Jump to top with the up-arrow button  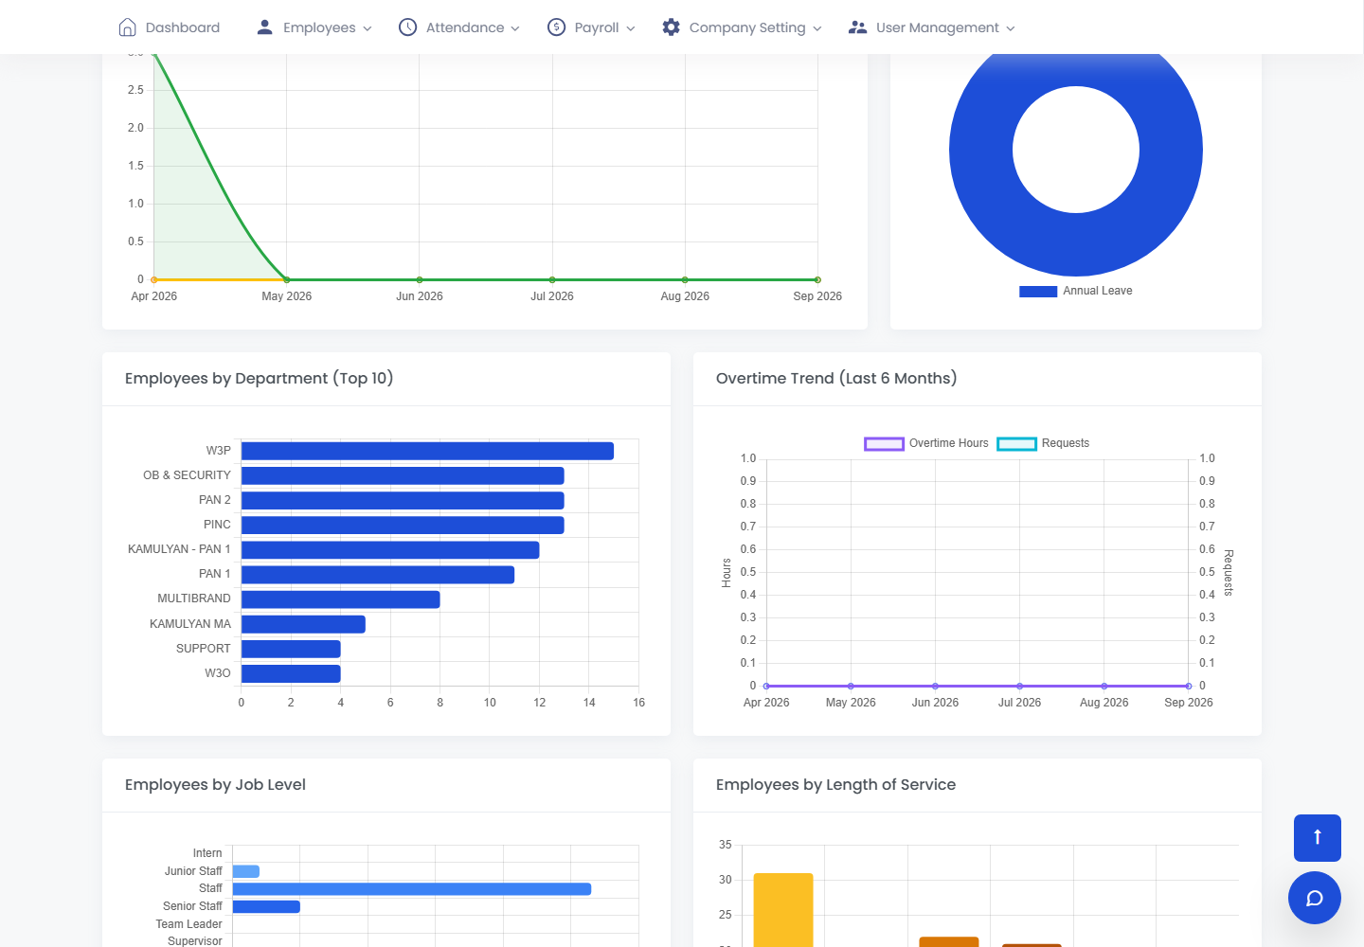1318,838
